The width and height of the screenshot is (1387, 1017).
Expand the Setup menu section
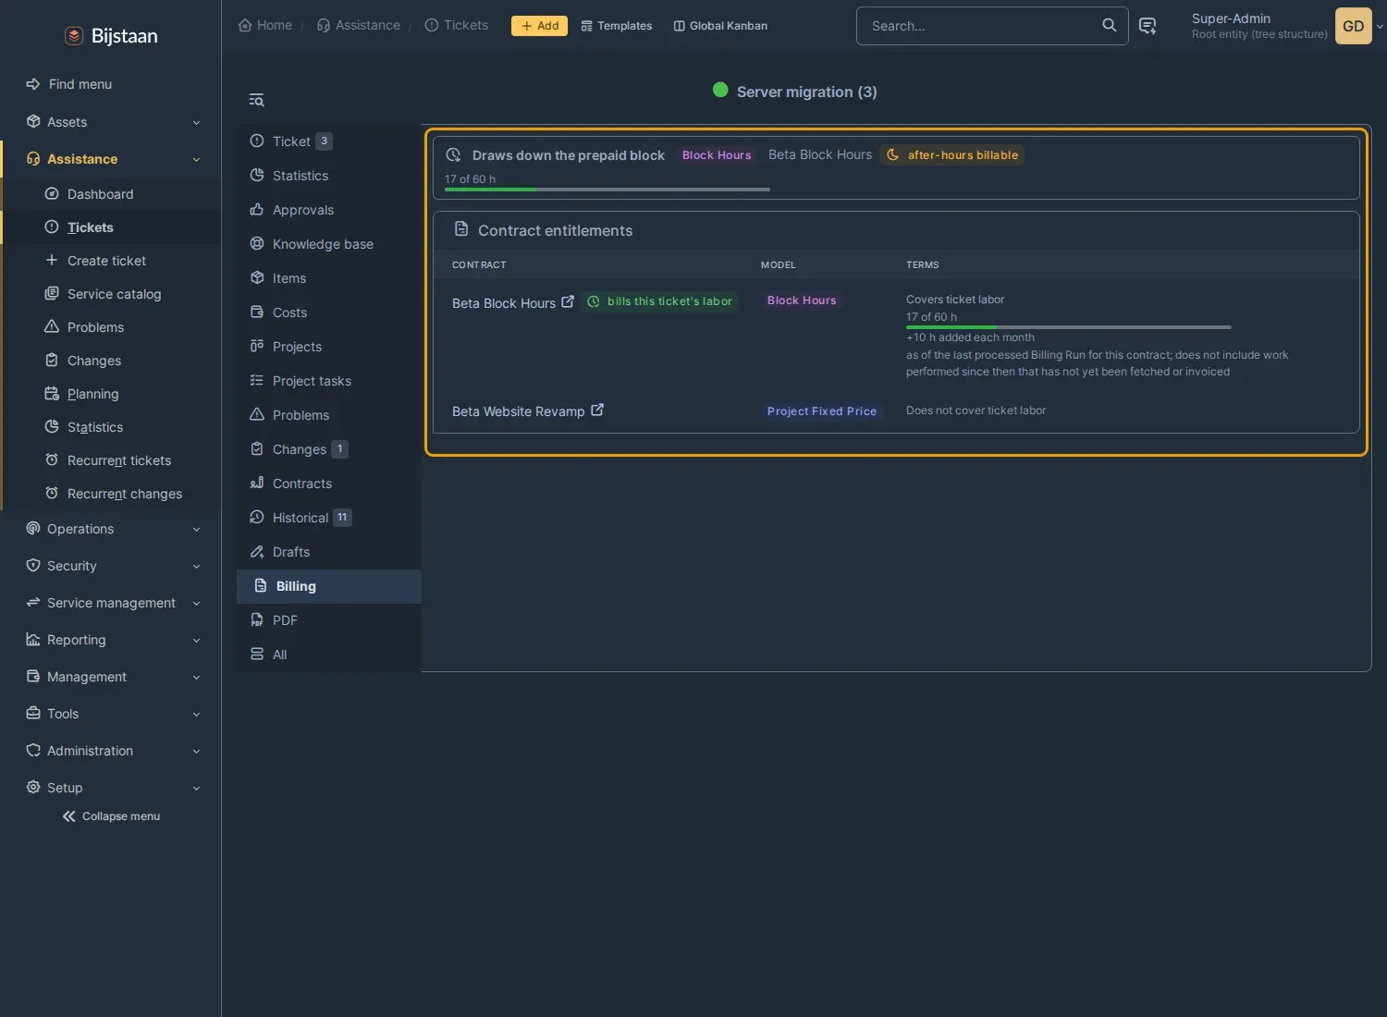tap(112, 788)
